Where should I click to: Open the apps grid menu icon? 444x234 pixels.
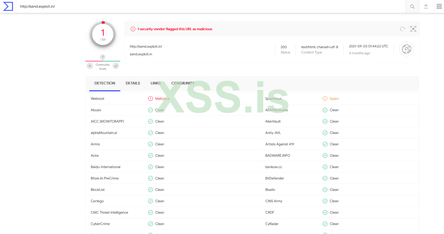(439, 7)
